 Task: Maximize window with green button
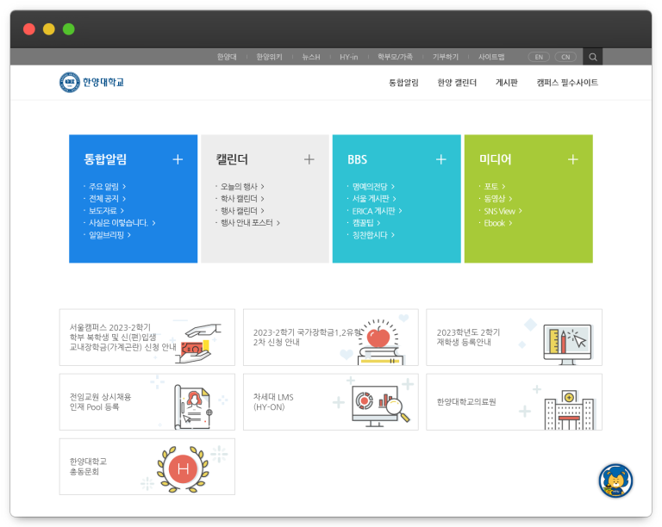coord(69,29)
